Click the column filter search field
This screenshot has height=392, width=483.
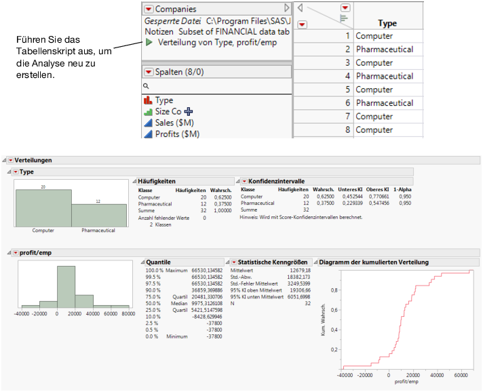(217, 86)
